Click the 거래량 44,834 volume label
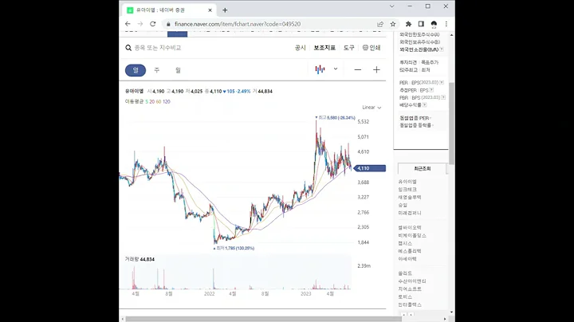 click(140, 259)
